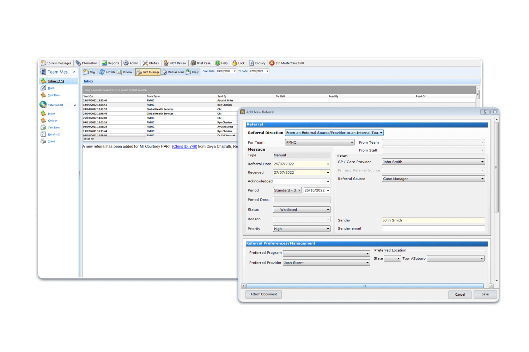This screenshot has height=352, width=529.
Task: Type an email in the Sender email field
Action: coord(433,228)
